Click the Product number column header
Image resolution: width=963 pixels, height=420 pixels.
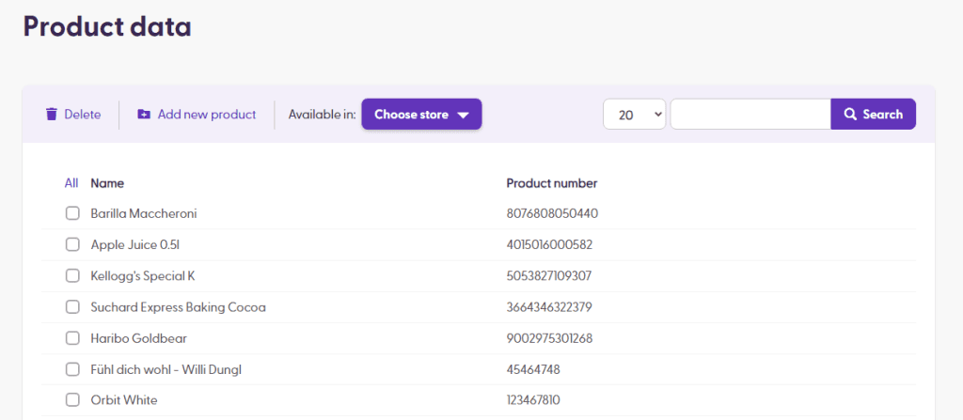click(x=551, y=183)
